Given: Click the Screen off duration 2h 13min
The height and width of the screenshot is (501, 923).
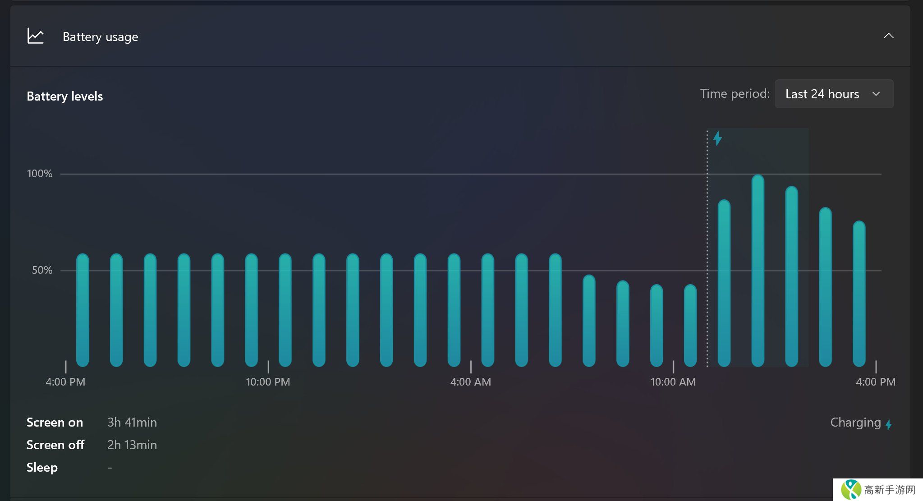Looking at the screenshot, I should coord(132,445).
